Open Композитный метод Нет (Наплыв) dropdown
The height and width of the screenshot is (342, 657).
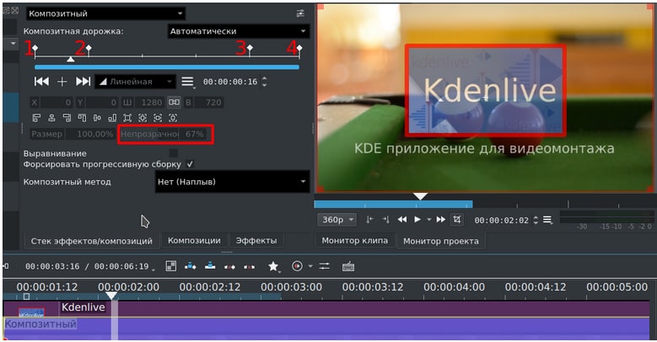click(x=232, y=182)
